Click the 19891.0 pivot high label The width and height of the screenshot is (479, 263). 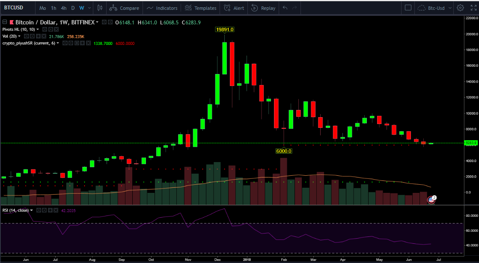225,30
